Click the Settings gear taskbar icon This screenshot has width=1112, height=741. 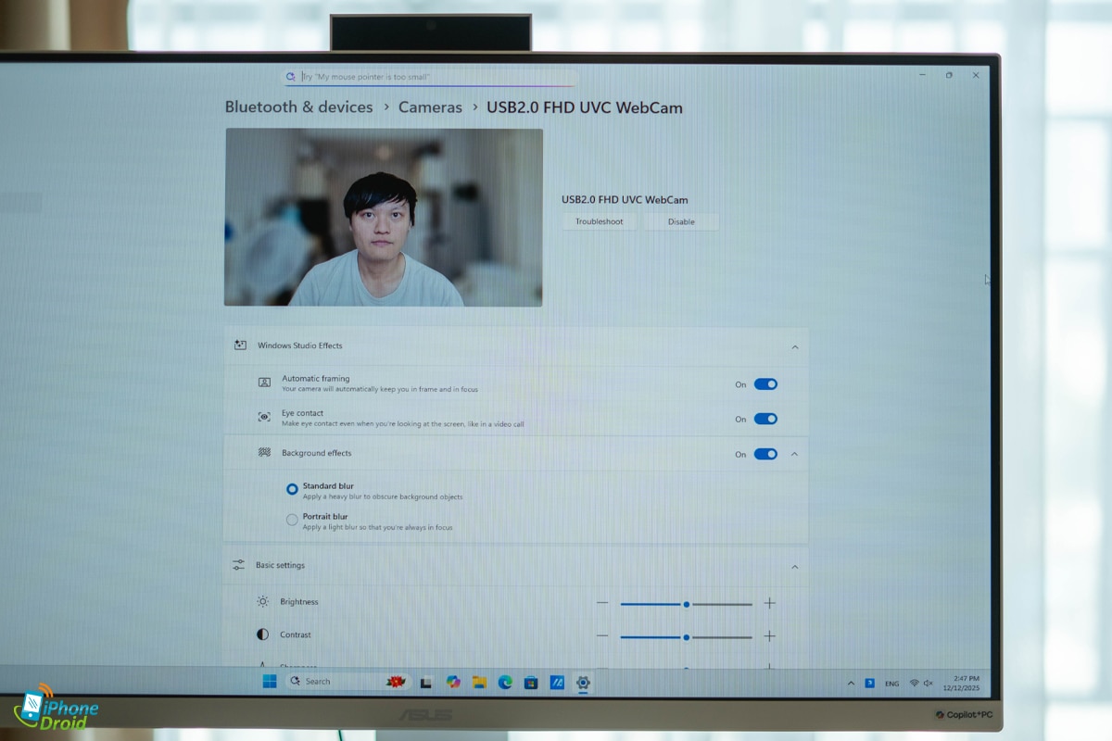pos(583,683)
